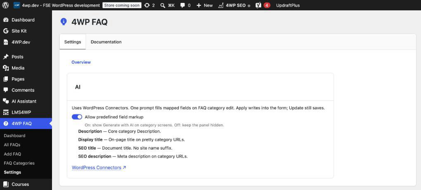Open UpdraftPlus in admin bar
Image resolution: width=421 pixels, height=190 pixels.
(288, 5)
